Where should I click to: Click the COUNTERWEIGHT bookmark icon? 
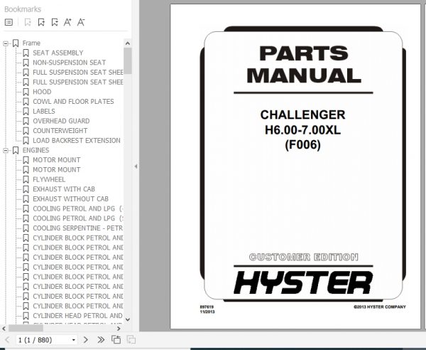[x=26, y=131]
